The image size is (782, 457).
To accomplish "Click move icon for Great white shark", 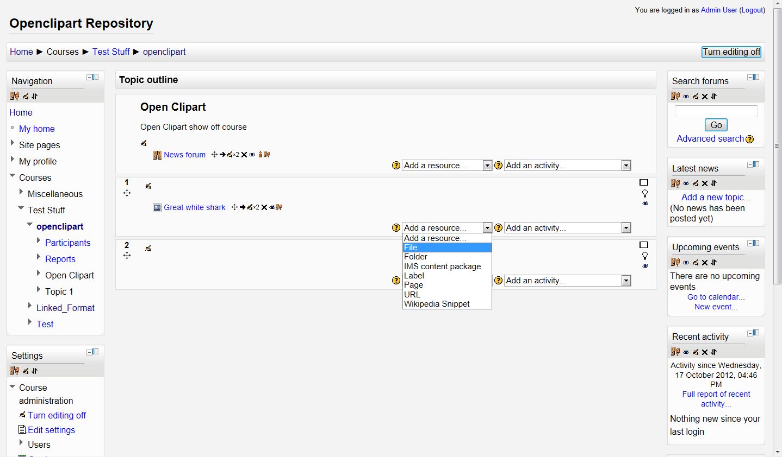I will [x=234, y=207].
